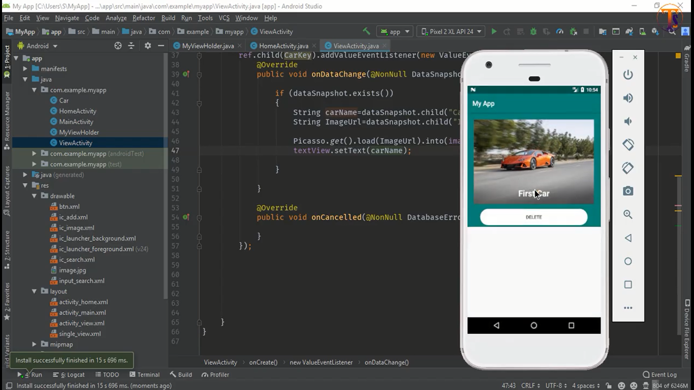Click onDataChange() in the breadcrumb bar
This screenshot has height=390, width=694.
pyautogui.click(x=386, y=362)
